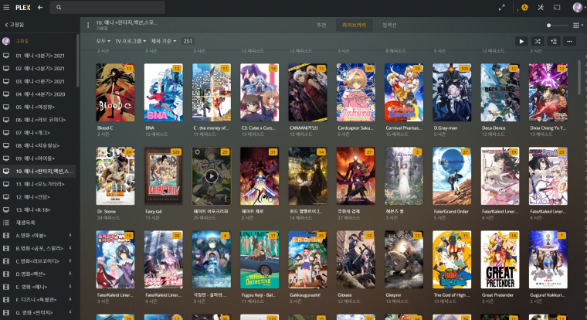Viewport: 587px width, 320px height.
Task: Open library 12. 애니 <건담>
Action: point(37,197)
